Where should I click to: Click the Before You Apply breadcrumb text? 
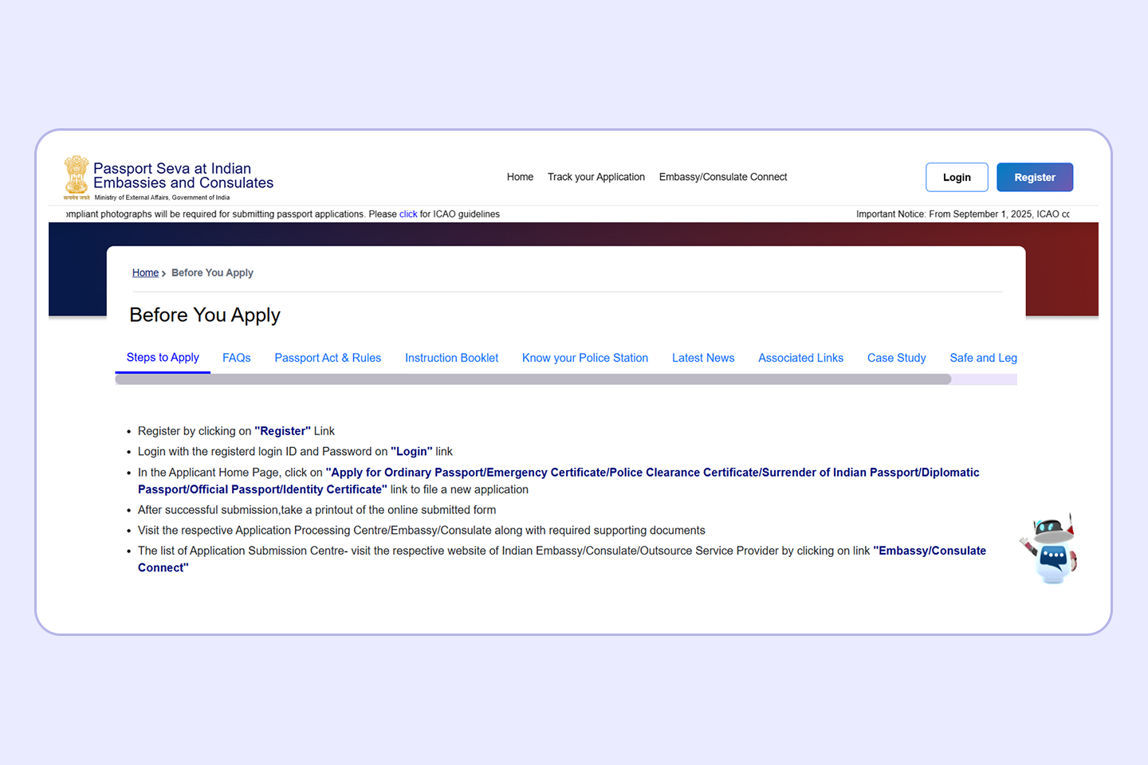(212, 273)
